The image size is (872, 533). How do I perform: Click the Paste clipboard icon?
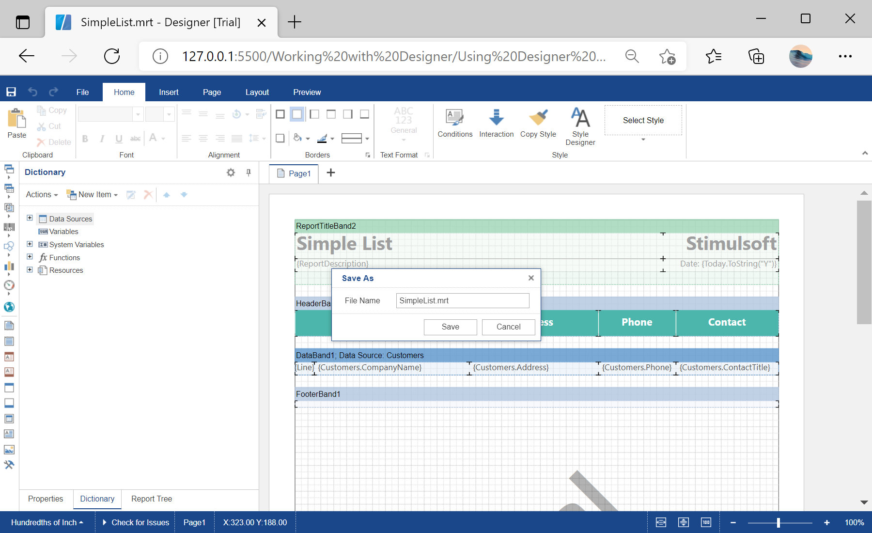(x=17, y=124)
